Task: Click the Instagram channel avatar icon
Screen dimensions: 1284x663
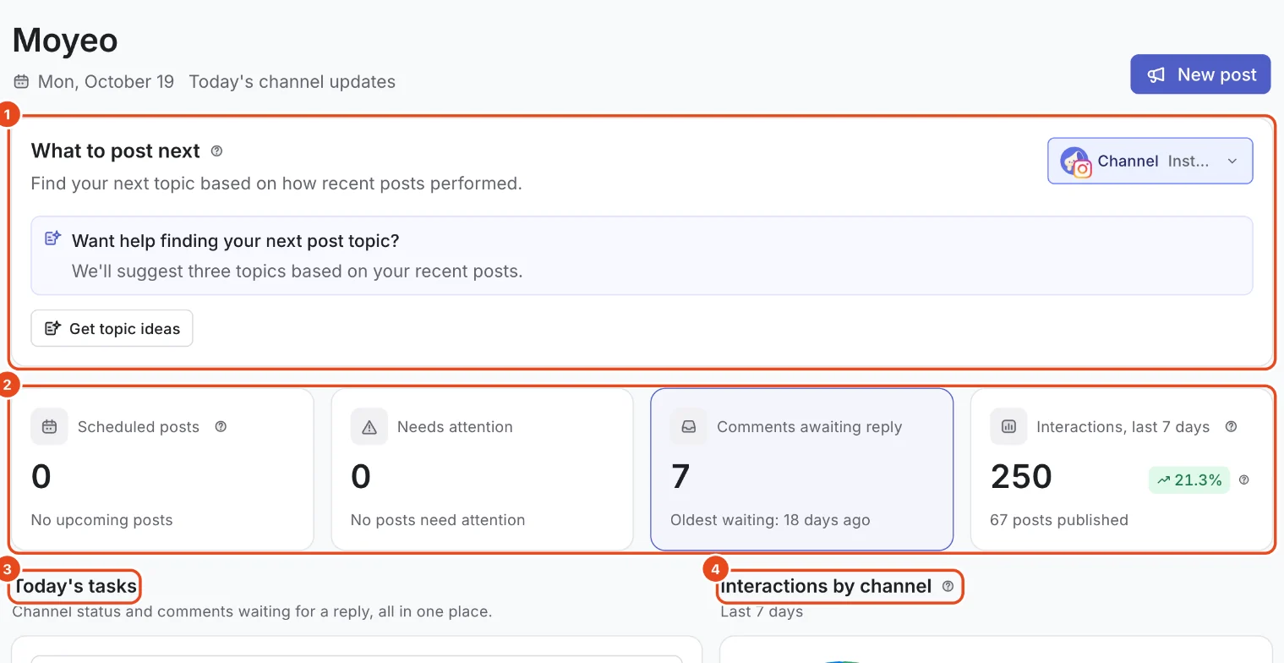Action: point(1075,162)
